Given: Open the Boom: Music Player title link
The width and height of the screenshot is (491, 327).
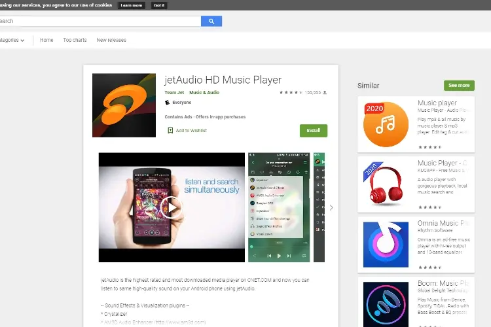Looking at the screenshot, I should pyautogui.click(x=443, y=283).
